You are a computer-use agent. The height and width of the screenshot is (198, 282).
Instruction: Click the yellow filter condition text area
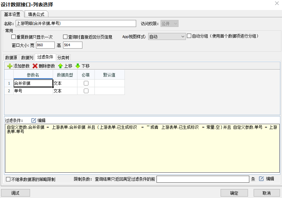[x=142, y=148]
